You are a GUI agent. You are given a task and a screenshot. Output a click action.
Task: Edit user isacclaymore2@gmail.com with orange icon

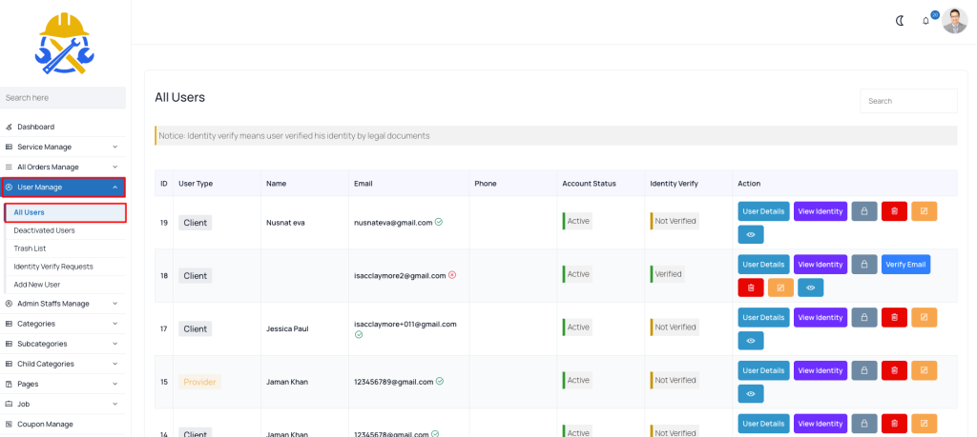(x=780, y=288)
